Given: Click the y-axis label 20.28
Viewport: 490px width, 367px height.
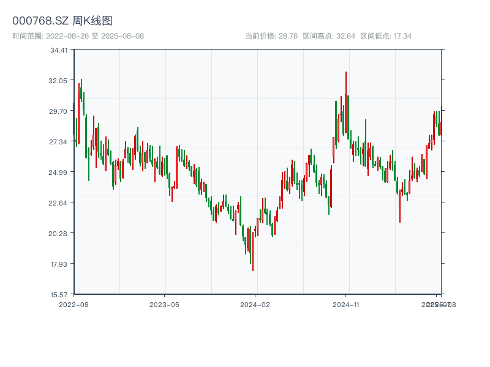Looking at the screenshot, I should pos(58,234).
